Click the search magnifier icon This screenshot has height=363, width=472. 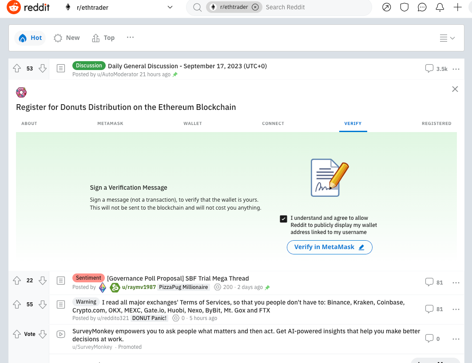coord(197,7)
